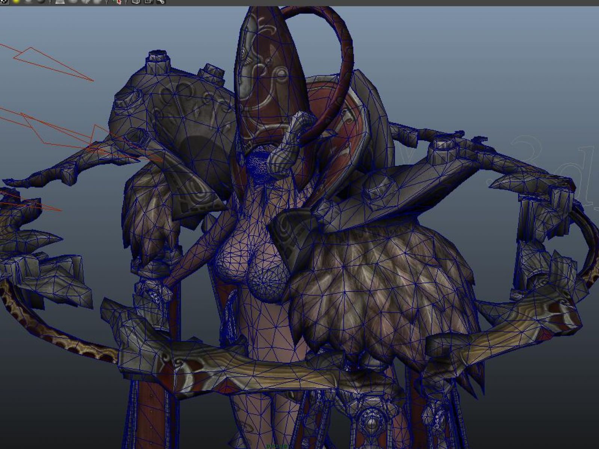Click the white cone-shaped toolbar icon
This screenshot has height=449, width=599.
[60, 1]
